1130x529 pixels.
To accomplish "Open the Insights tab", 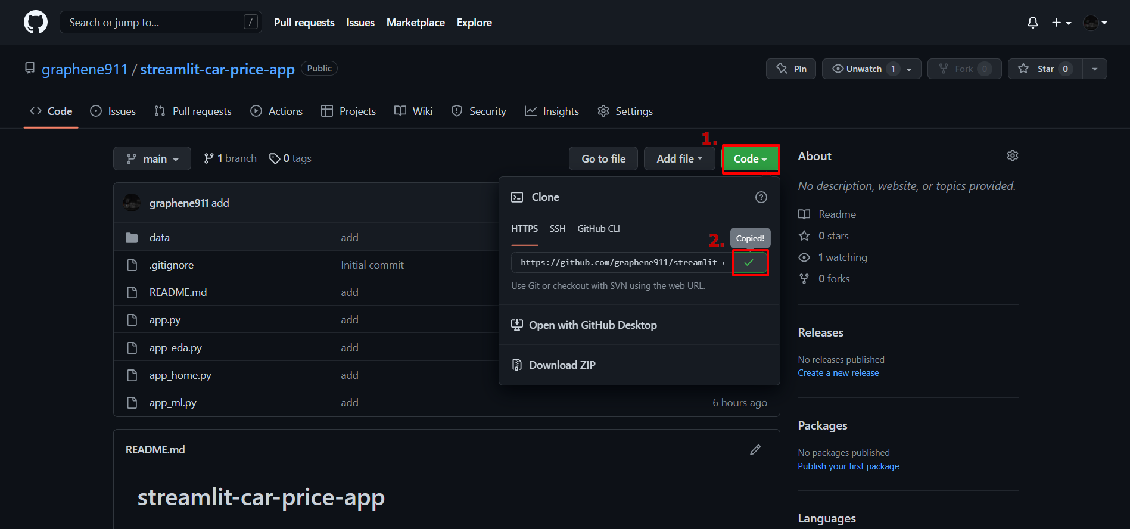I will click(x=552, y=111).
